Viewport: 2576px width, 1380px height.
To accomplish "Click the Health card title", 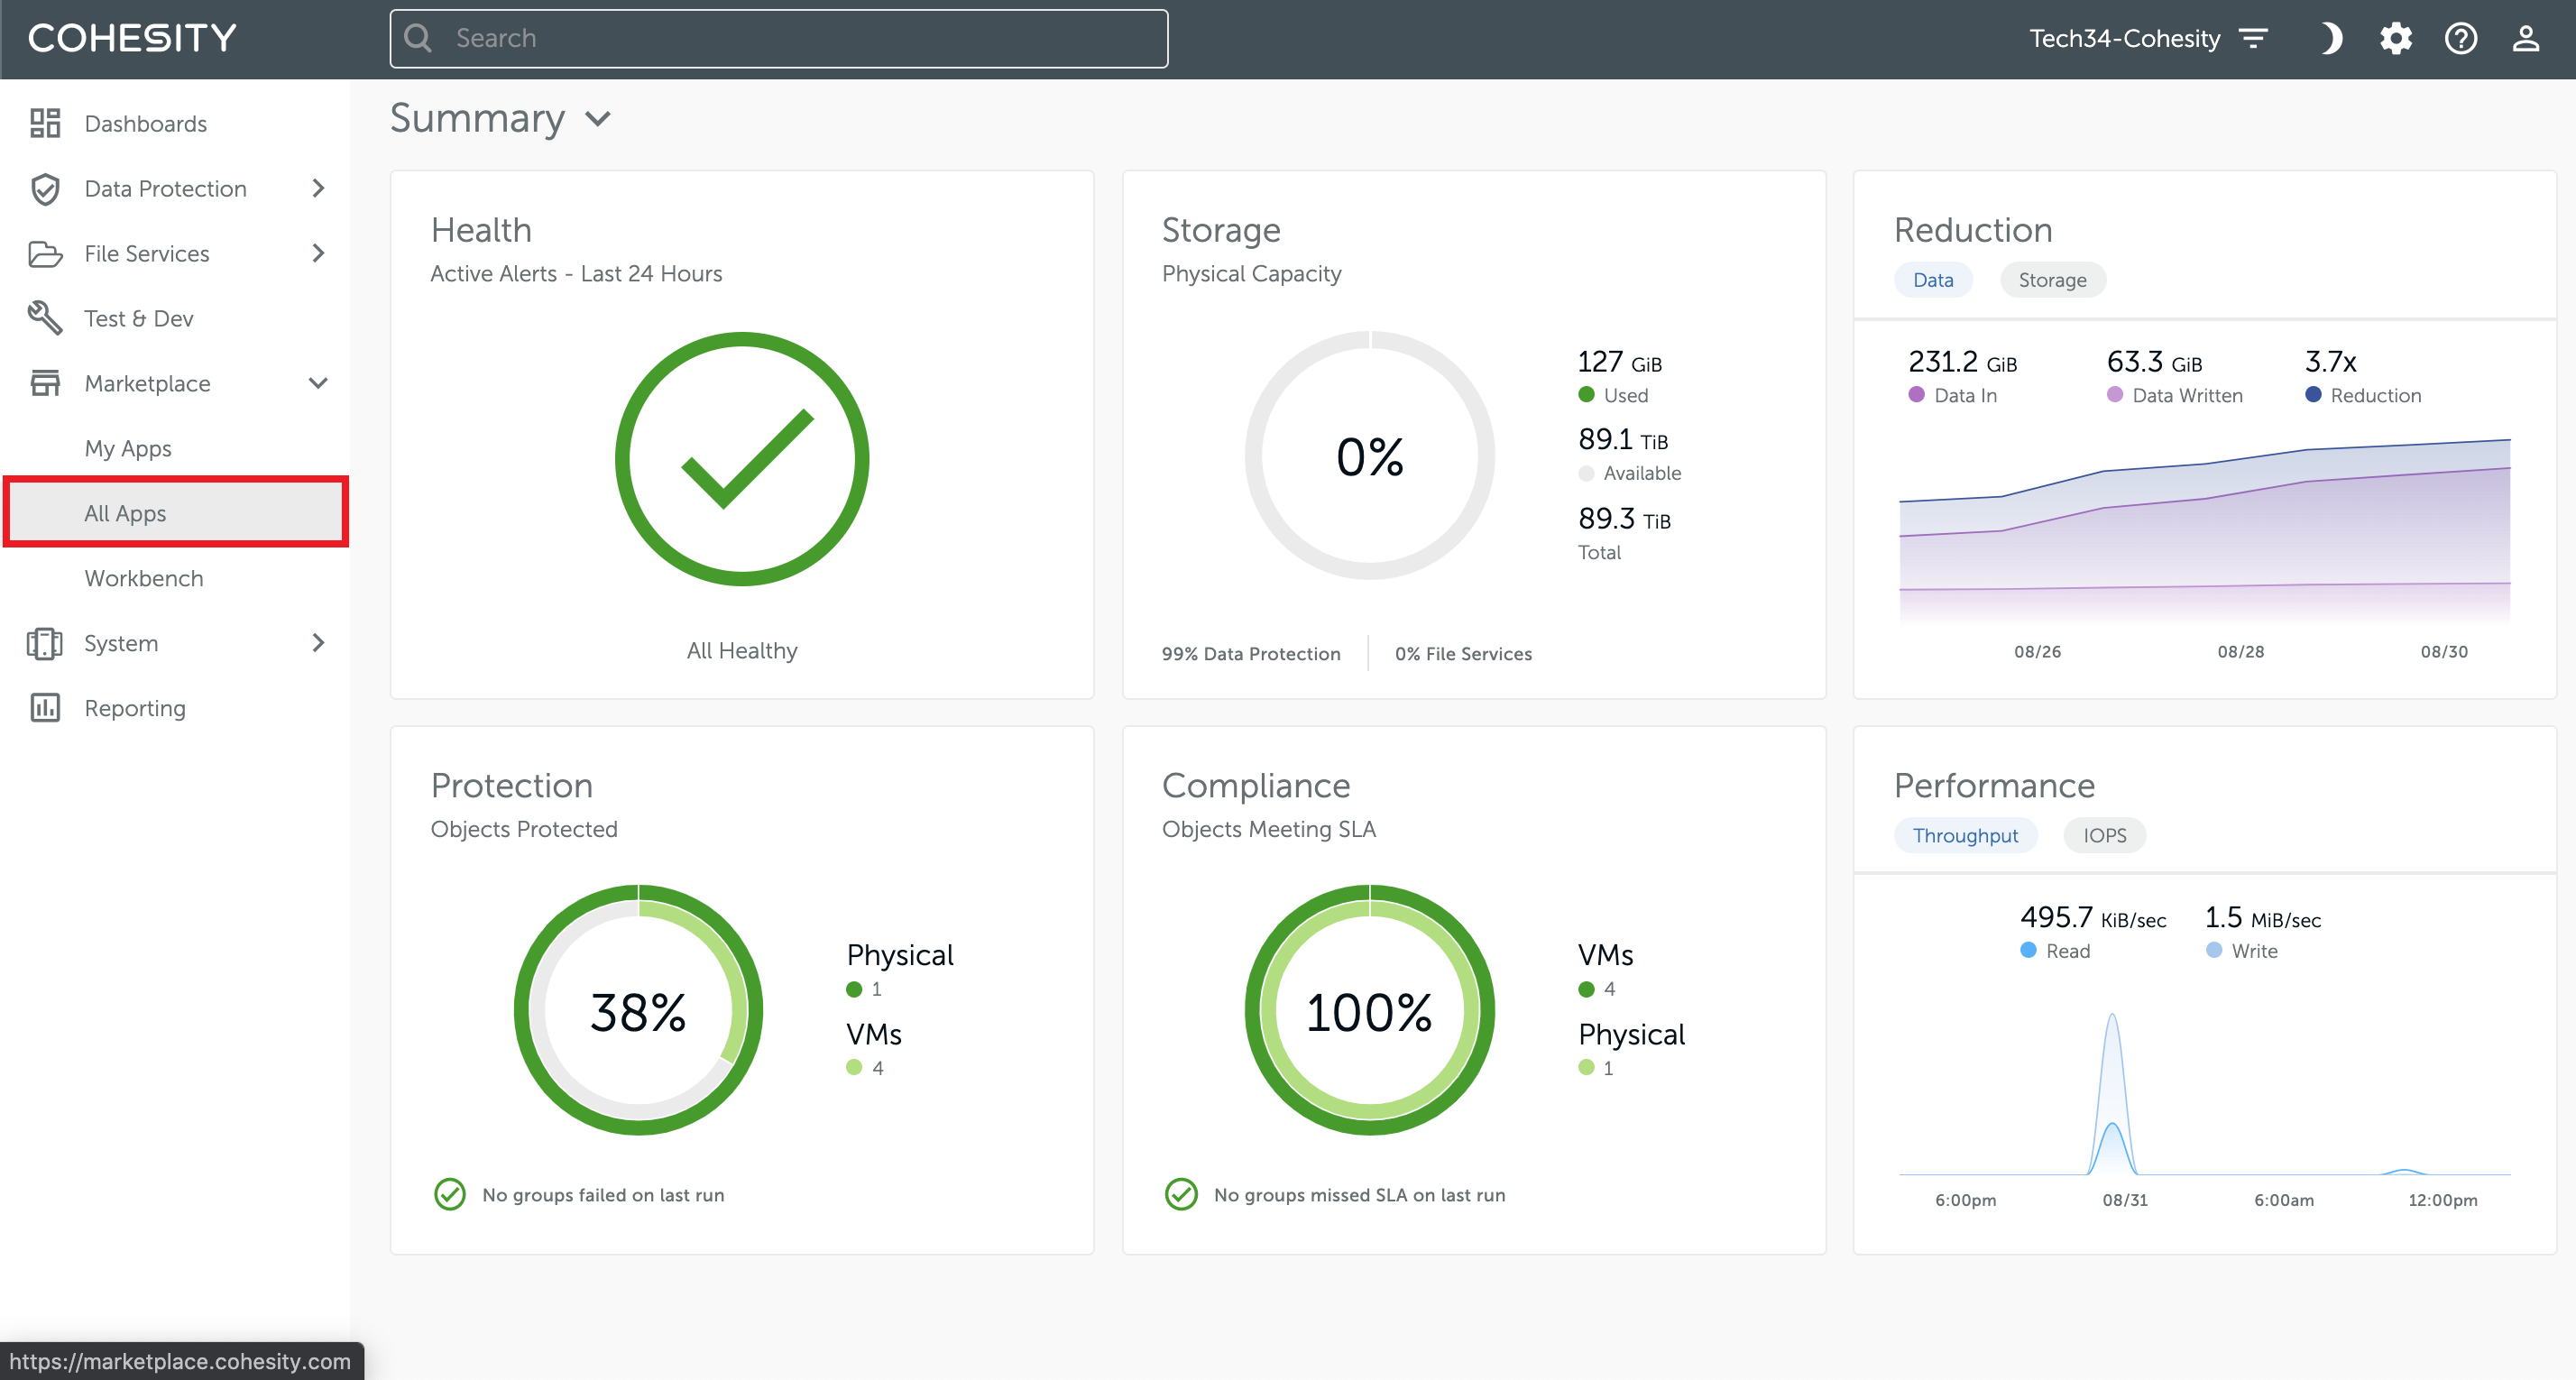I will [x=481, y=230].
